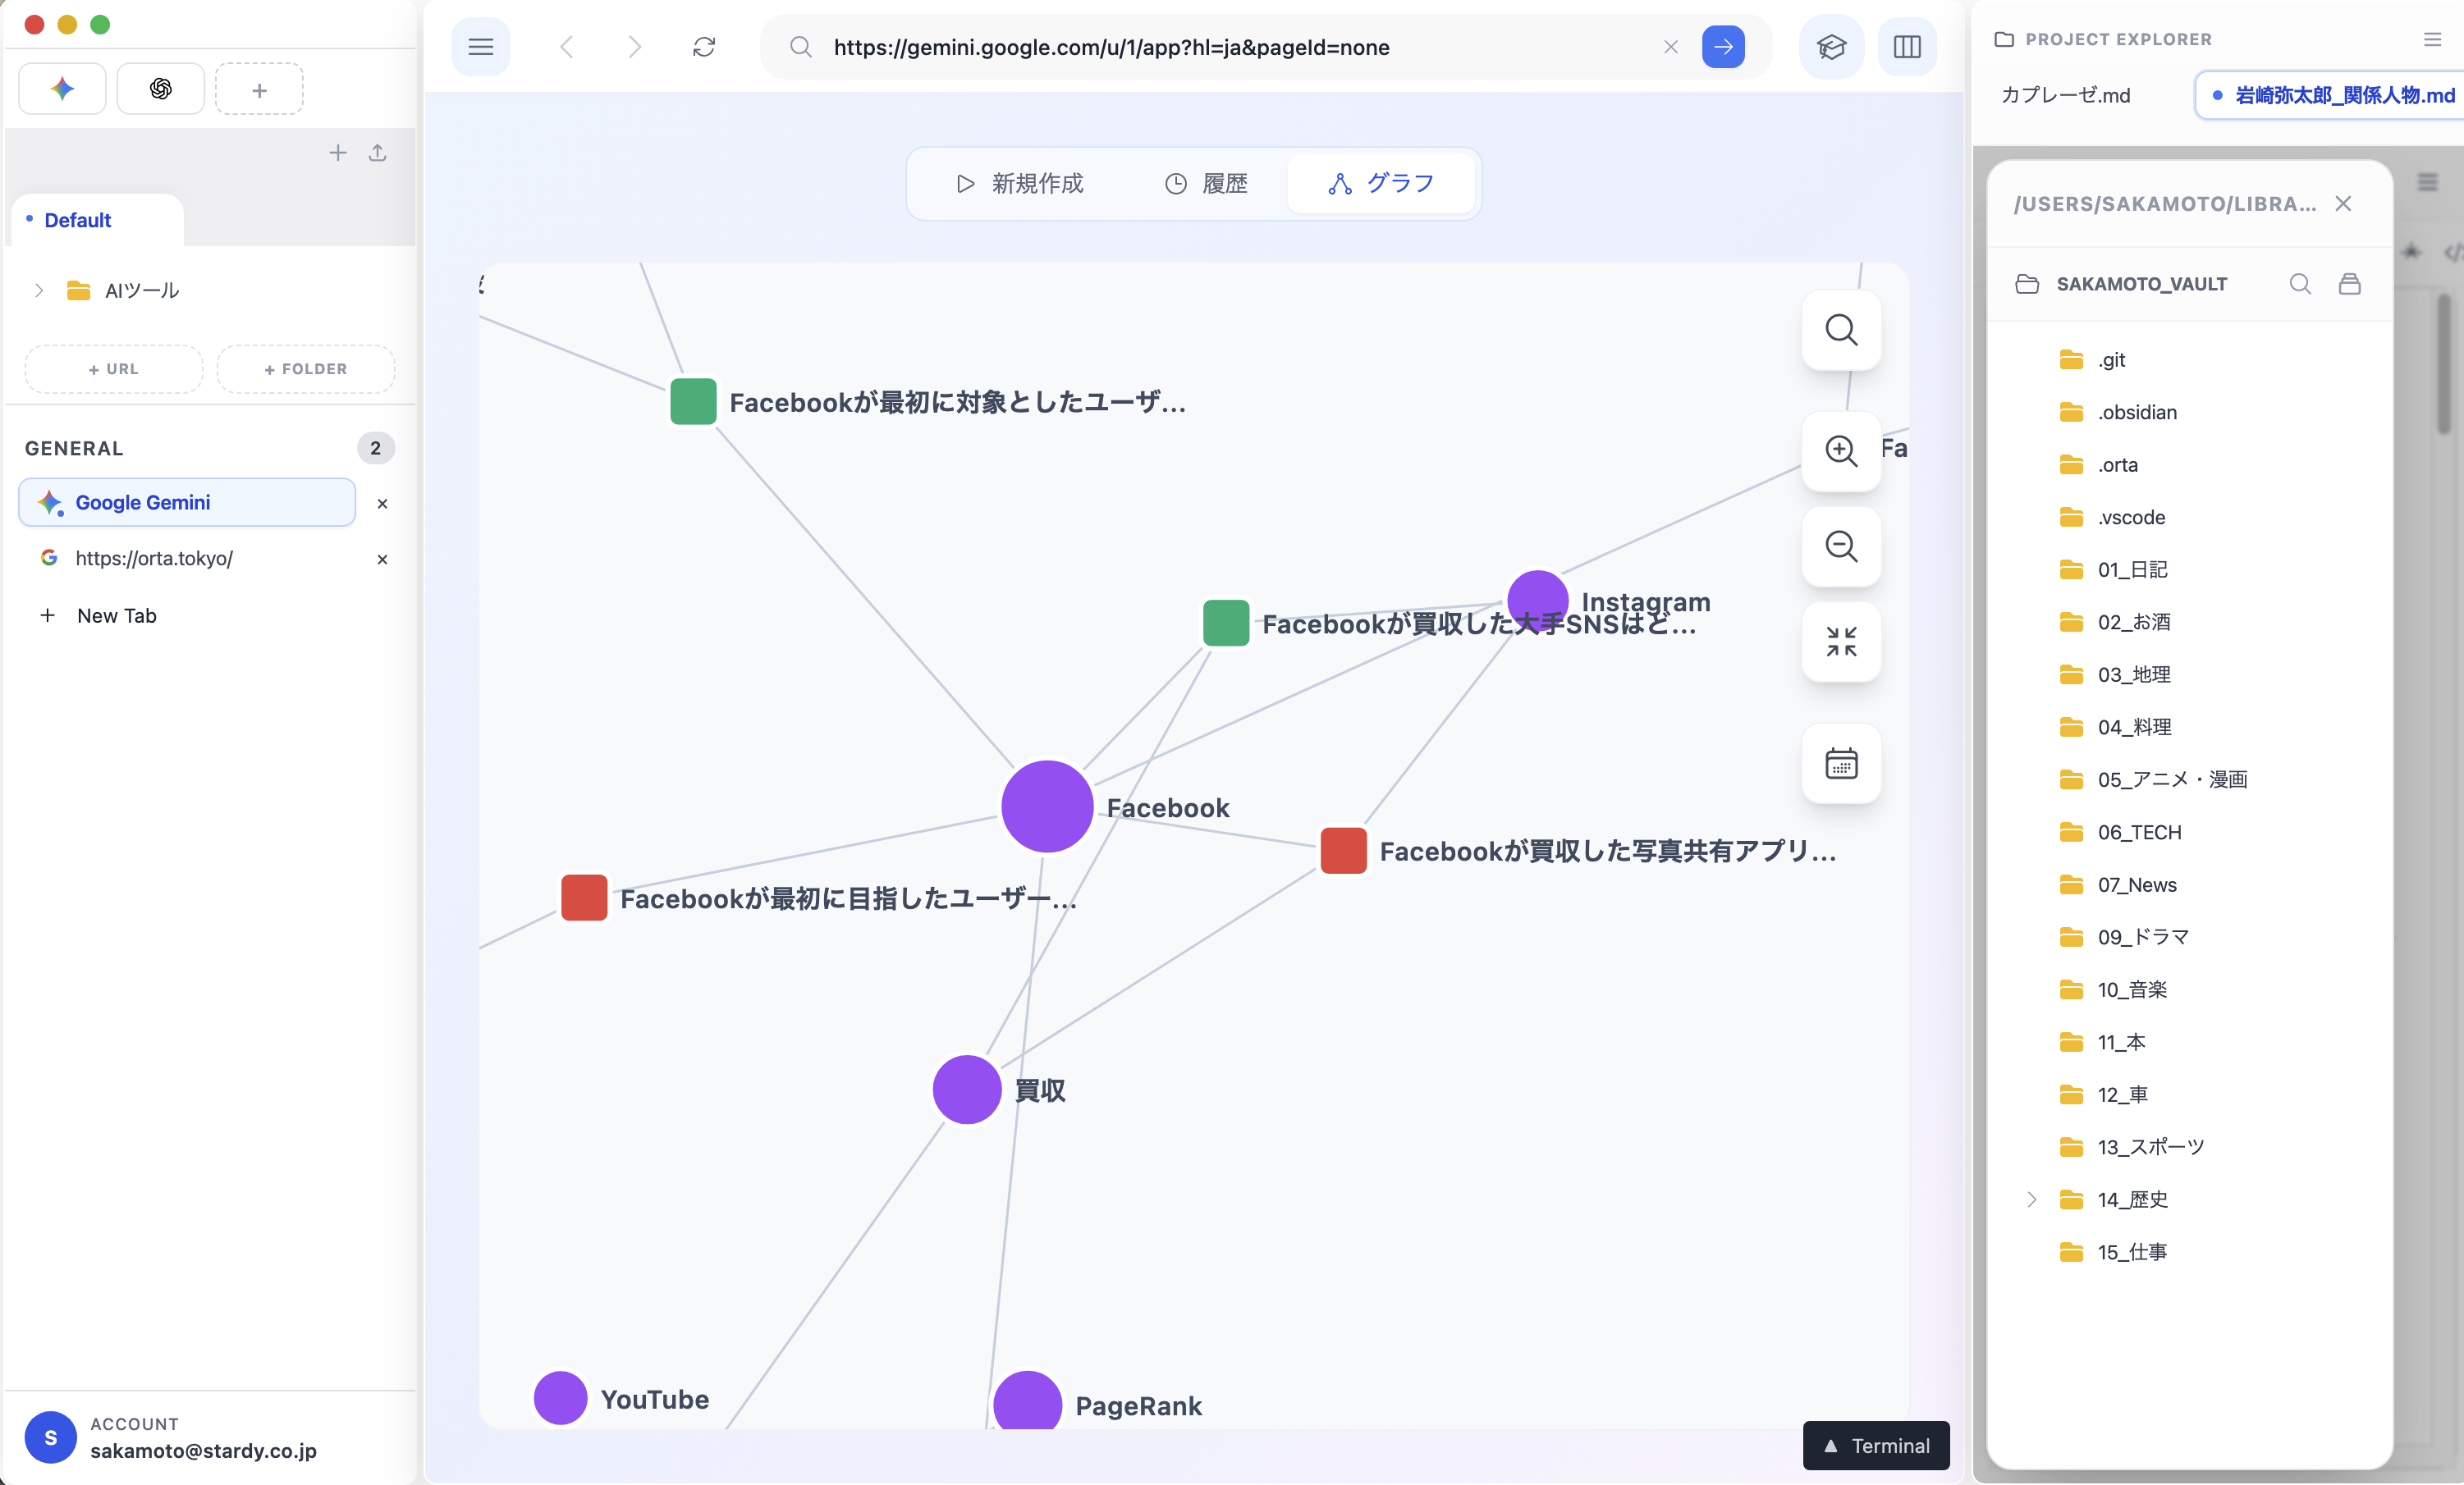Click the graduation cap learning icon
2464x1485 pixels.
(1830, 46)
